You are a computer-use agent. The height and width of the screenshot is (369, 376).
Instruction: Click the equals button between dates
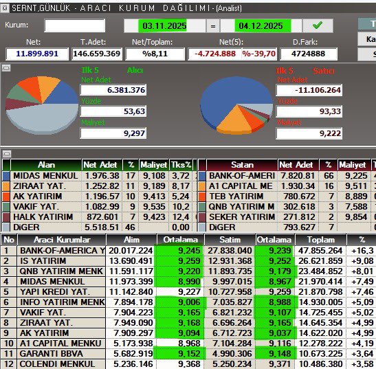pos(213,26)
